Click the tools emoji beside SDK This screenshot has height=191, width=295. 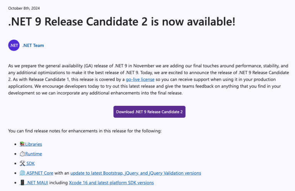(x=22, y=163)
